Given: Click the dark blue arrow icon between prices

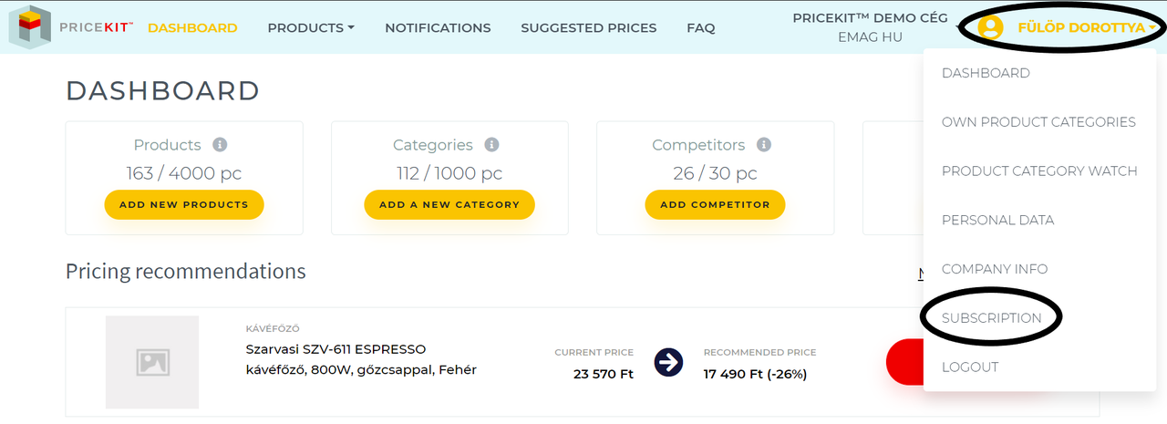Looking at the screenshot, I should point(669,362).
